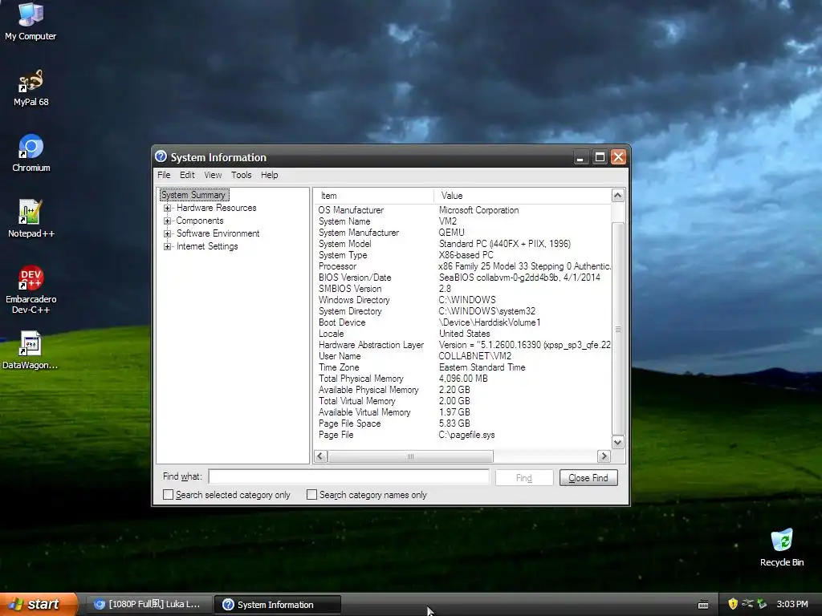Expand the Software Environment tree node
The width and height of the screenshot is (822, 616).
coord(167,233)
